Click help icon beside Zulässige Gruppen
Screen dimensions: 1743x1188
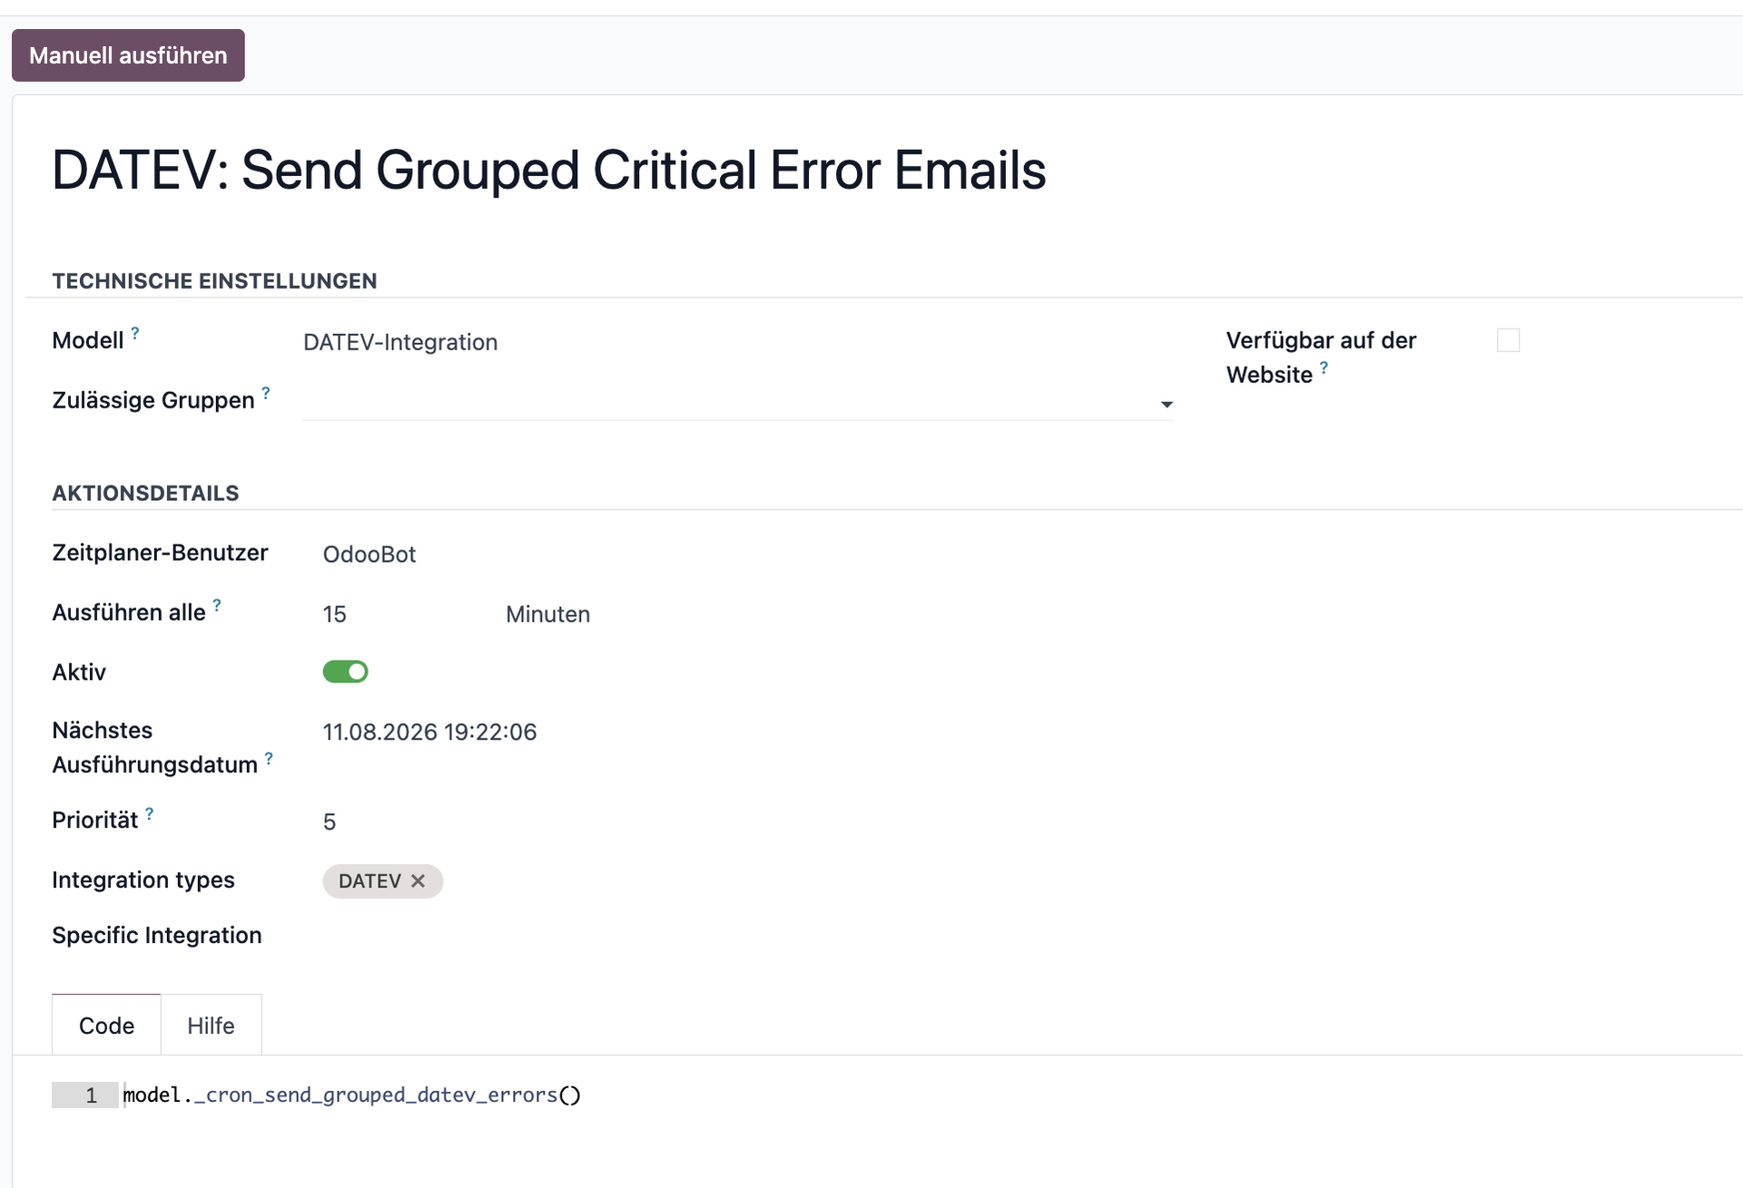click(266, 393)
